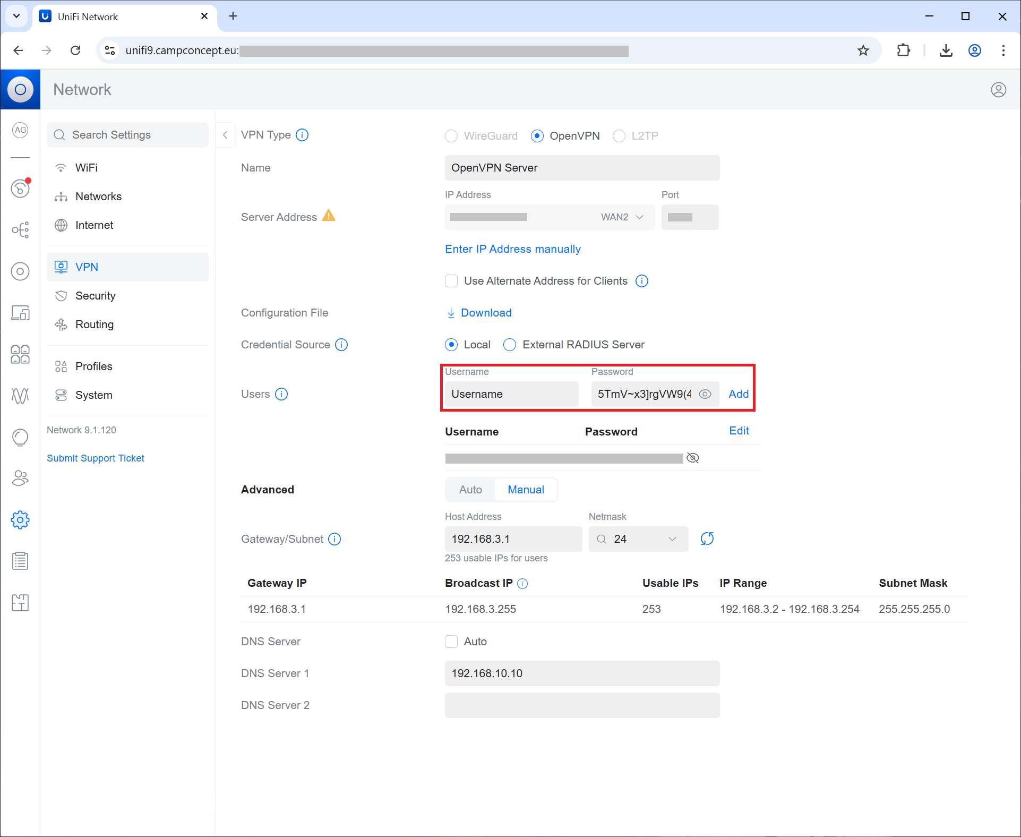Click the Settings gear sidebar icon
This screenshot has width=1021, height=837.
[x=20, y=520]
